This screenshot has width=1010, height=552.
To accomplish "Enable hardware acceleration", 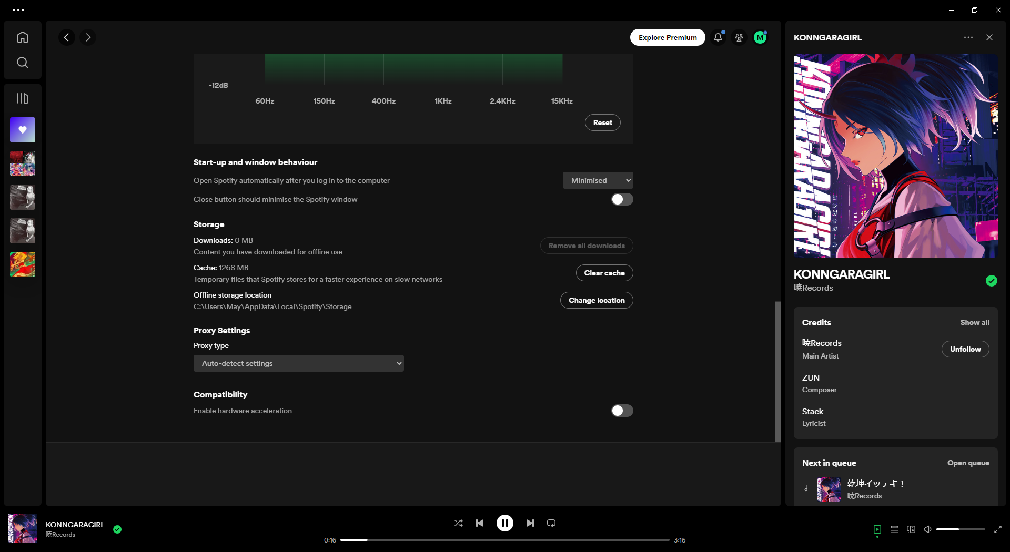I will click(622, 411).
